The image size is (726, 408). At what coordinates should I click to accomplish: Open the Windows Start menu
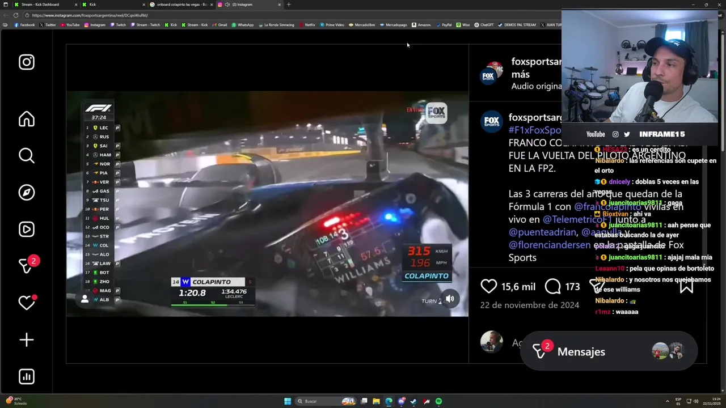(288, 401)
